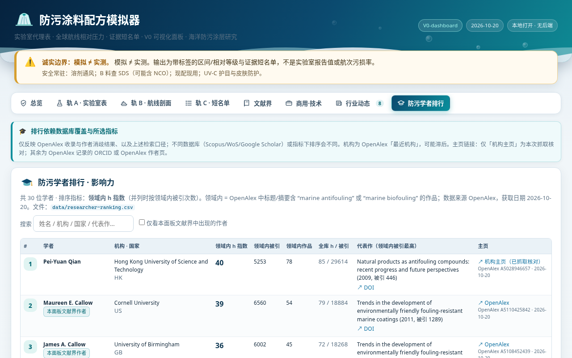Open OpenAlex link for Maureen E. Callow
The width and height of the screenshot is (572, 358).
493,303
